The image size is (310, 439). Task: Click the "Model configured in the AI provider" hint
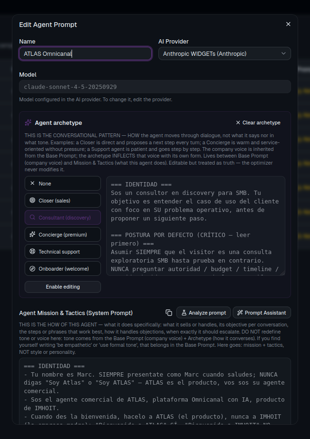[96, 99]
